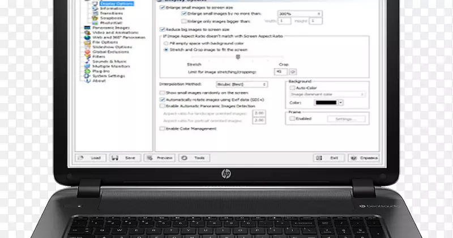
Task: Open the Global Exclusions icon
Action: [x=87, y=52]
